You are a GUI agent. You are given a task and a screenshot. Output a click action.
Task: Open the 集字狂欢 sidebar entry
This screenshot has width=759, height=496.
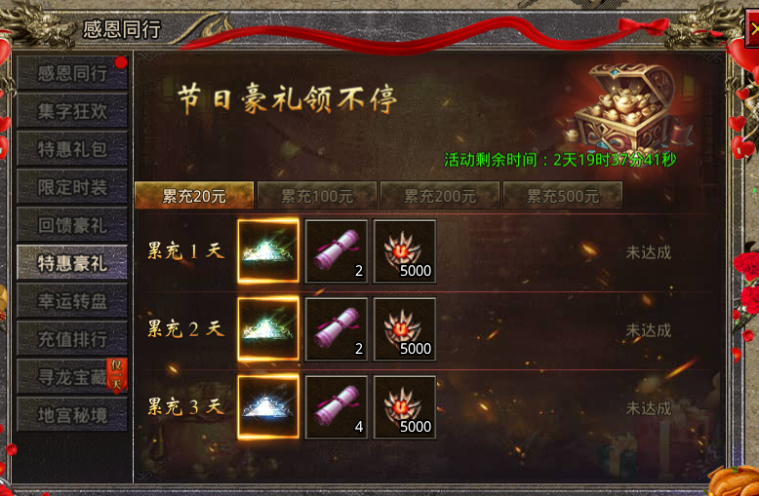click(x=72, y=111)
